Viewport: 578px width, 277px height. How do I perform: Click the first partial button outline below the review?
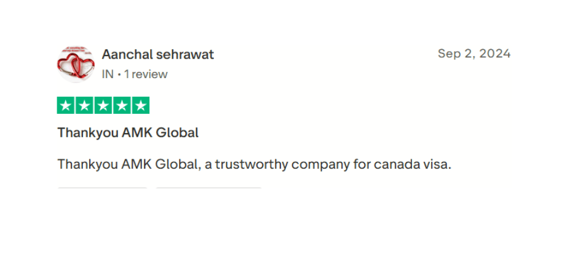tap(102, 188)
